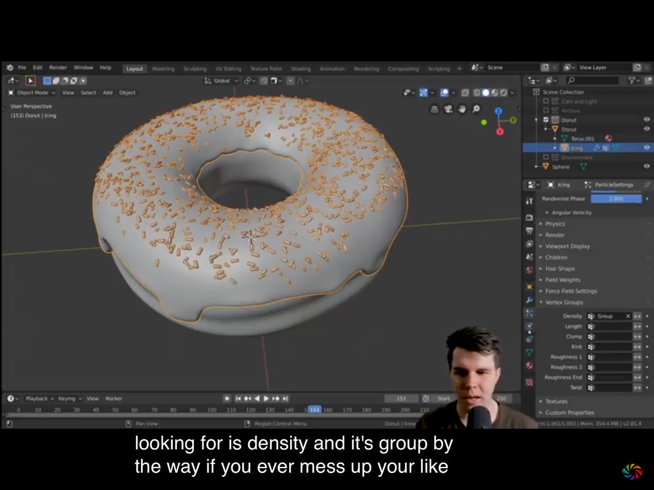Uncheck the Donut collection checkbox
The width and height of the screenshot is (654, 490).
coord(546,119)
